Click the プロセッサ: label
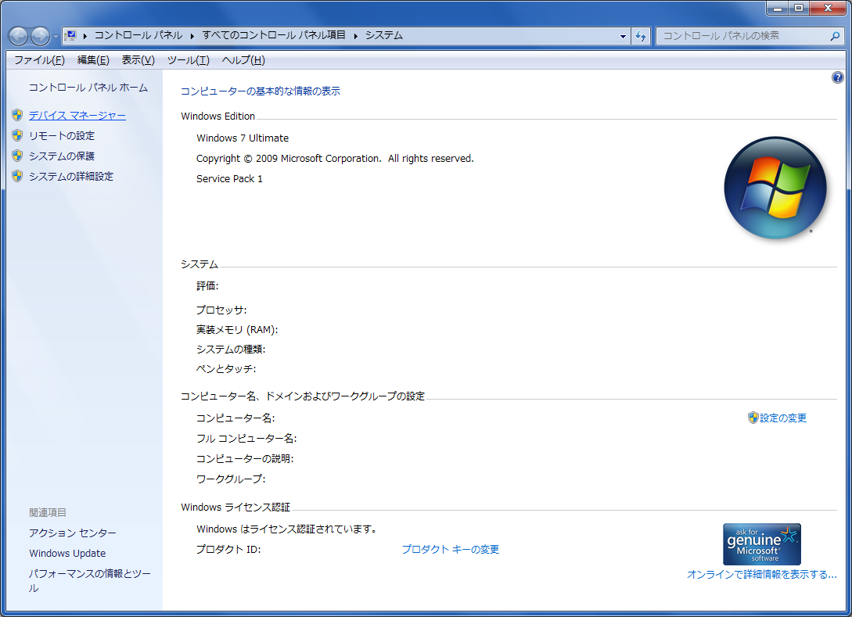Viewport: 852px width, 617px height. click(x=221, y=310)
